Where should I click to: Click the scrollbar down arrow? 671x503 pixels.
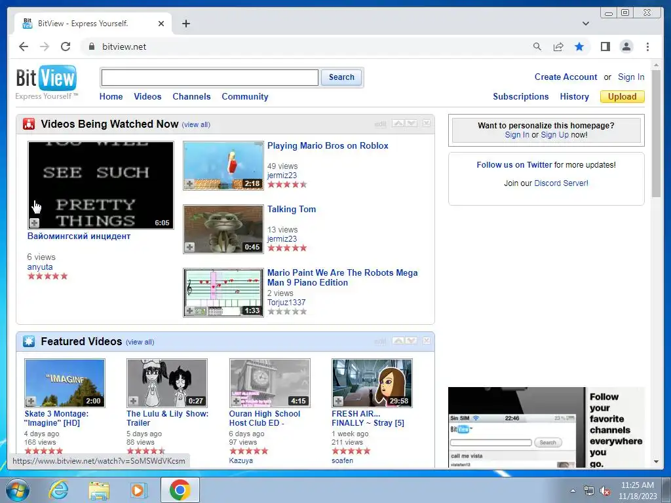(x=657, y=462)
